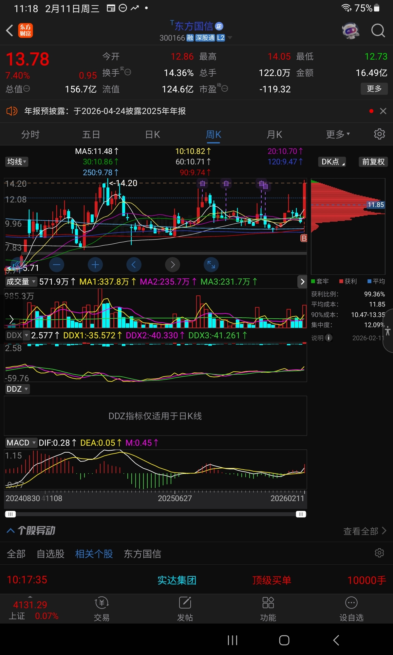Open 查看全部 link
Screen dimensions: 393x655
tap(365, 531)
